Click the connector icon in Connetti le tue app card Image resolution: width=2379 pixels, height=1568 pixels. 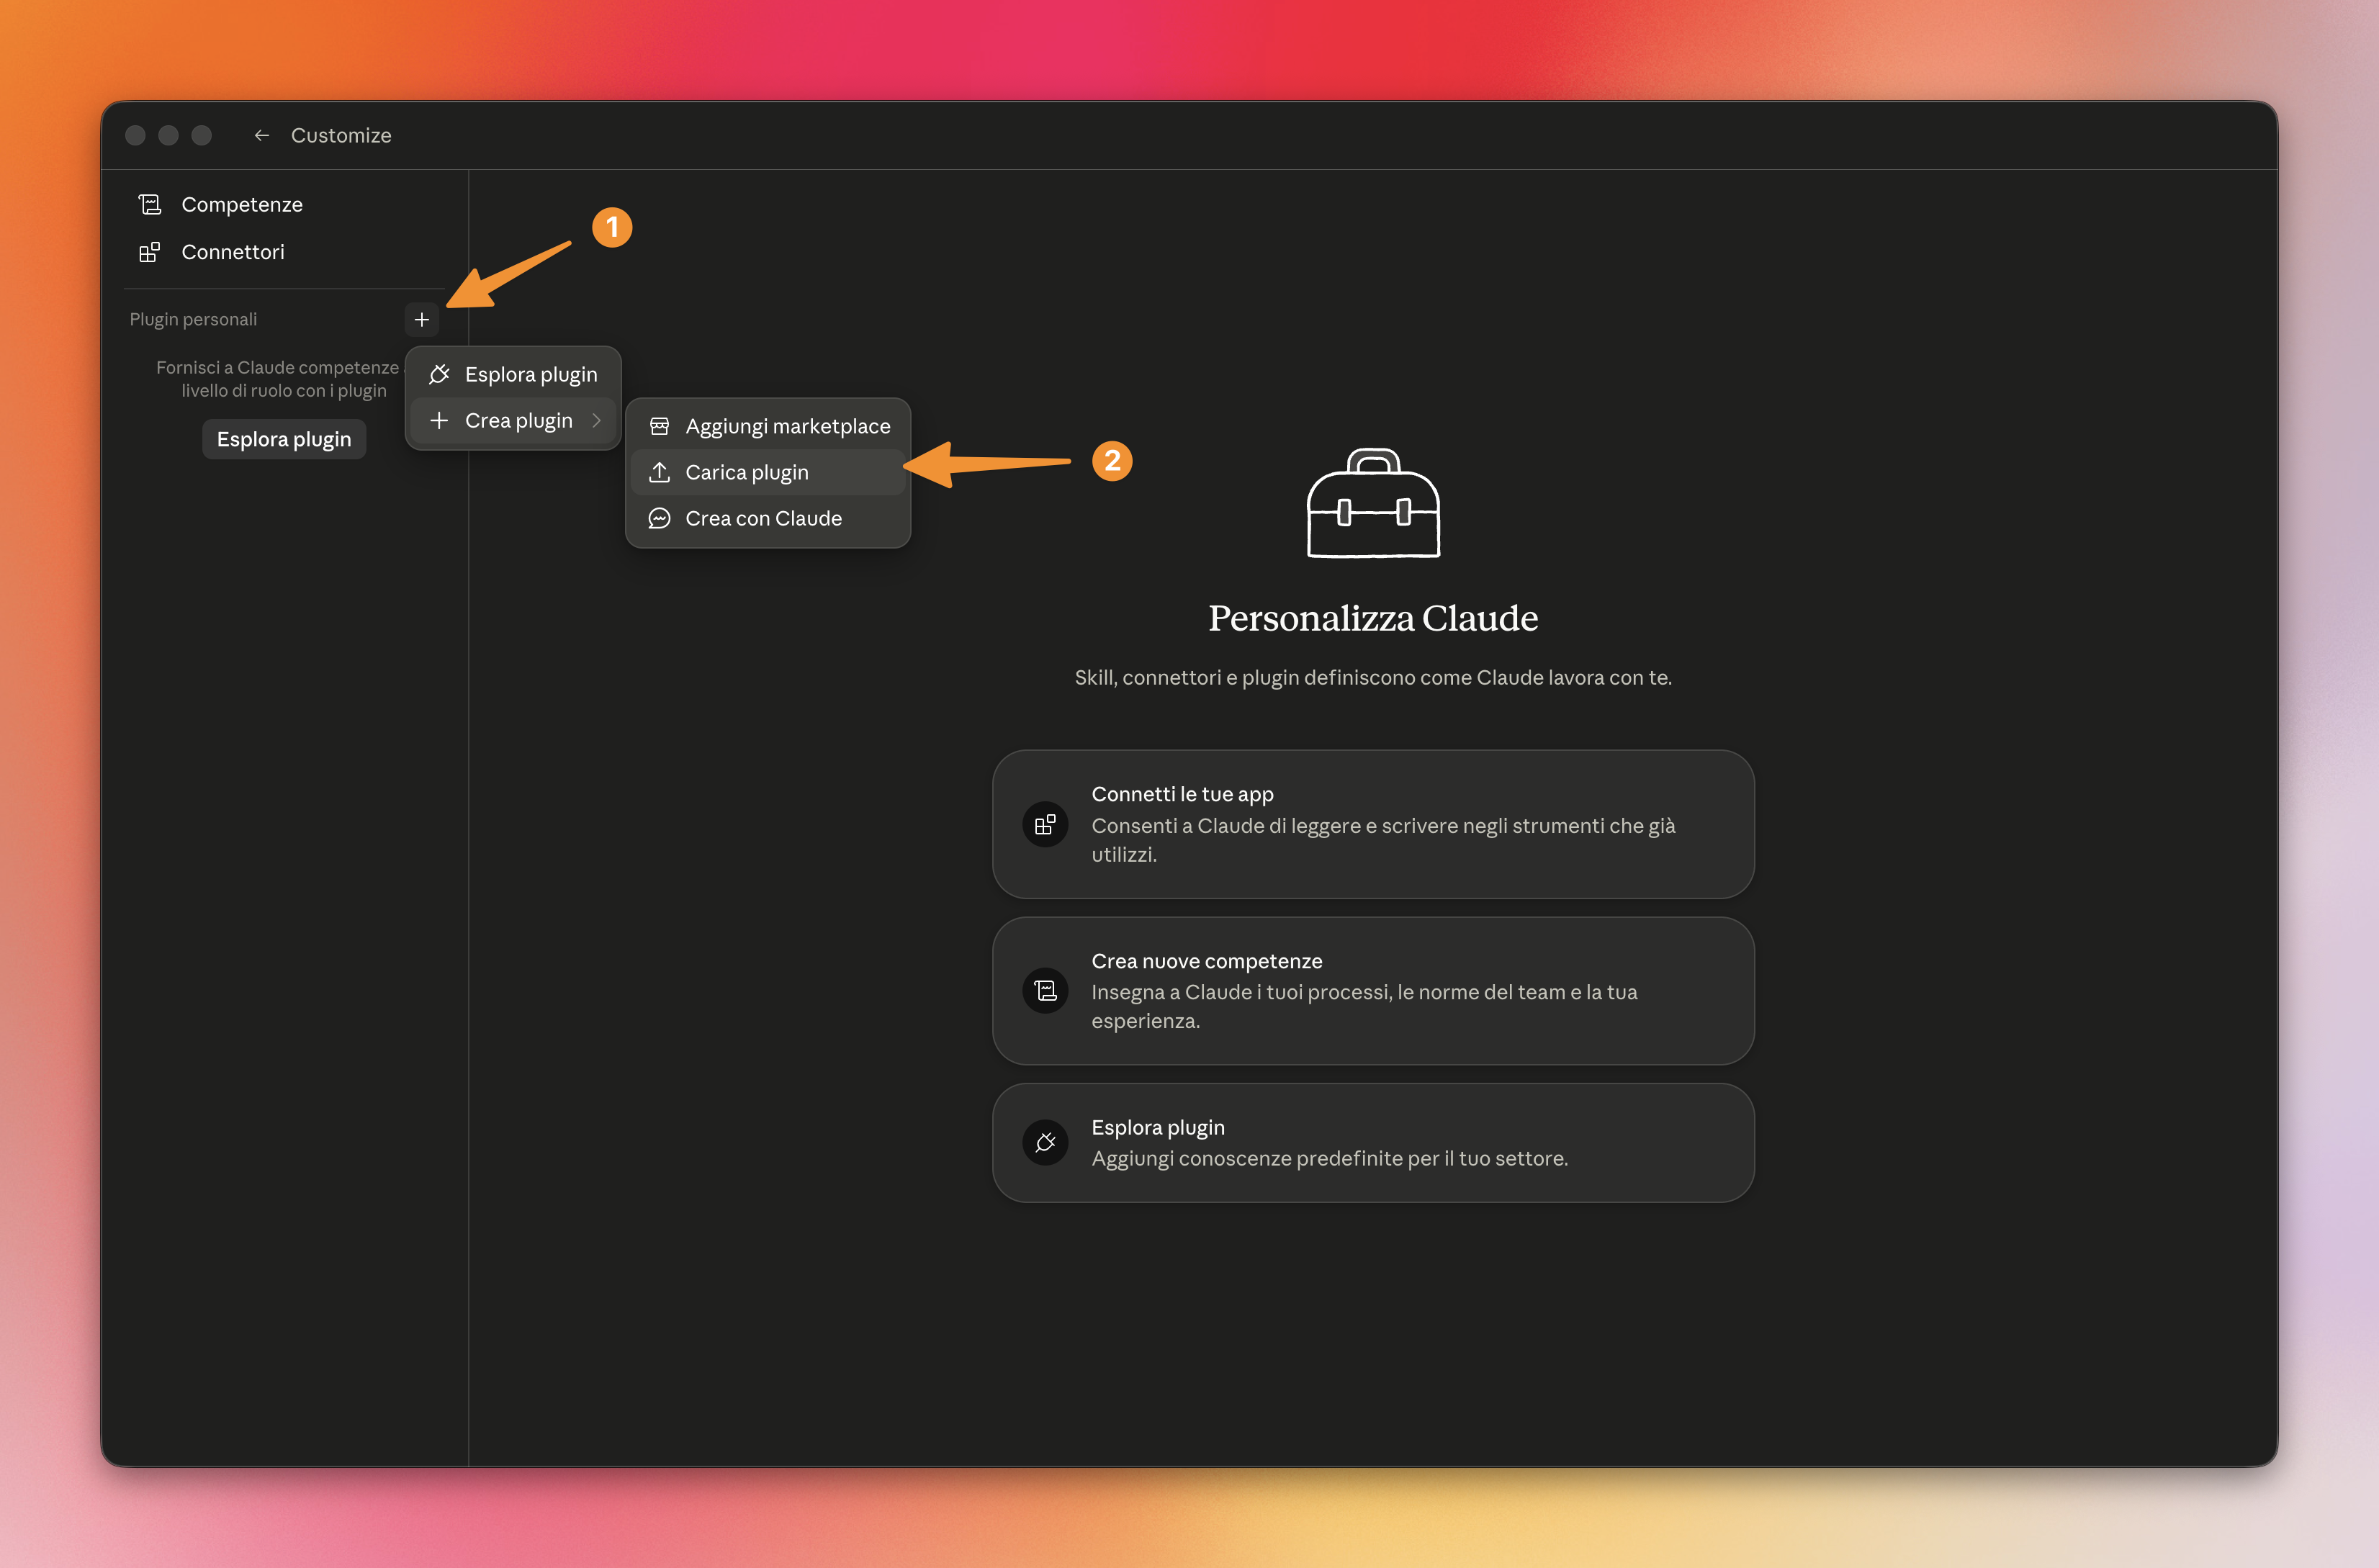[x=1045, y=824]
